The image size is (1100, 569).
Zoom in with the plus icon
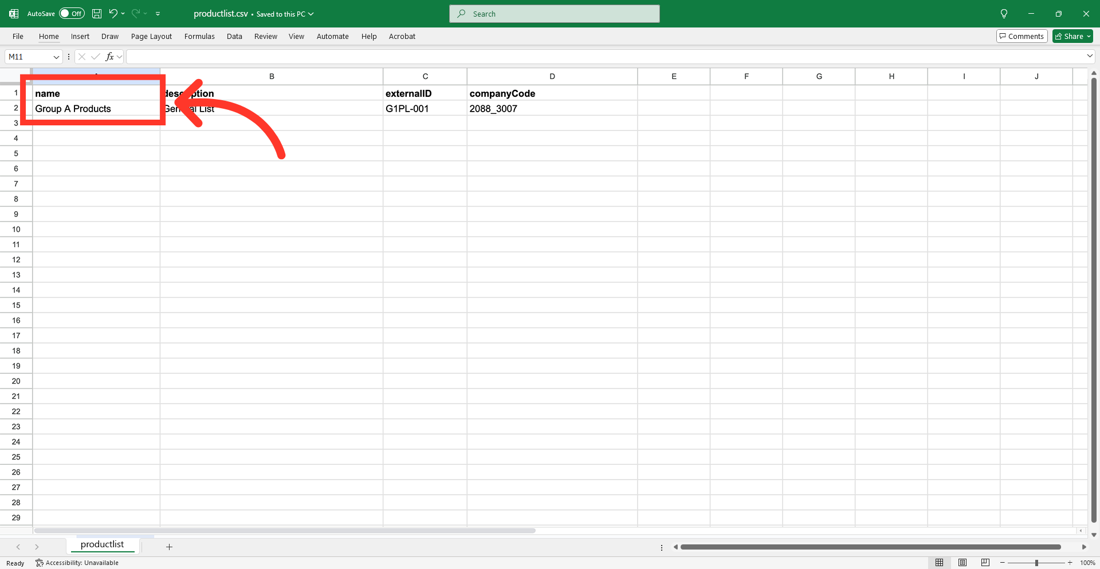[1070, 563]
